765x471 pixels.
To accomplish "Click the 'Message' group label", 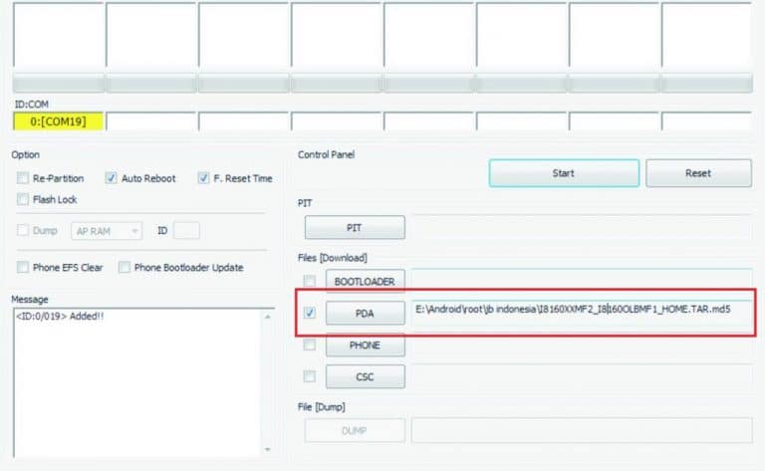I will (30, 300).
